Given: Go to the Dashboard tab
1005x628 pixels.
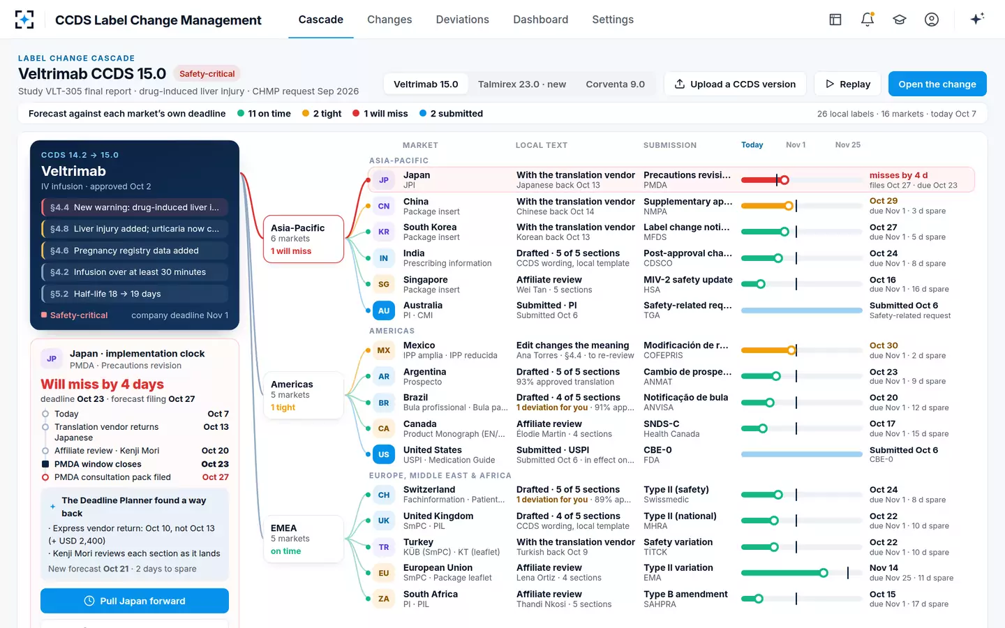Looking at the screenshot, I should pos(540,20).
